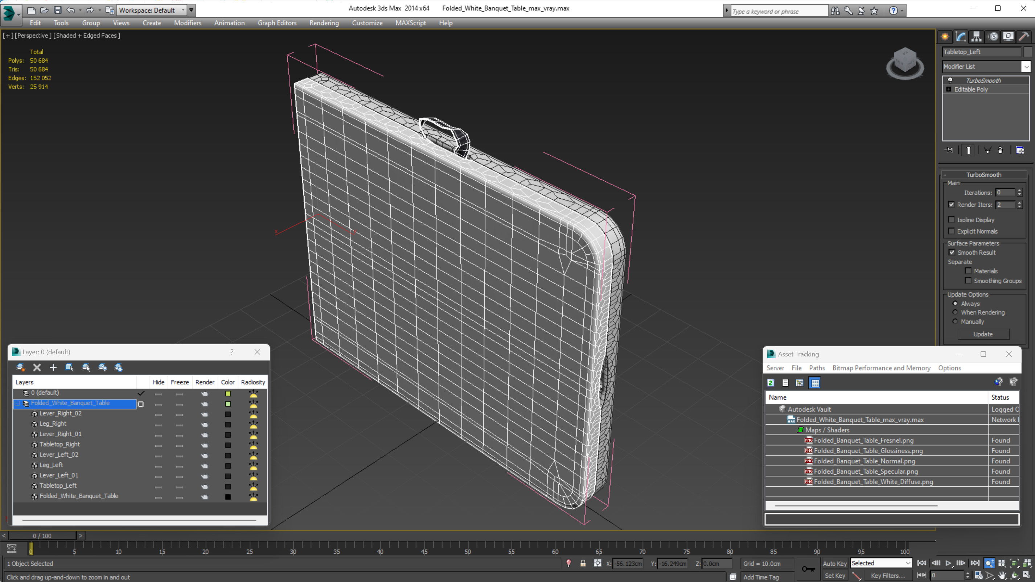The width and height of the screenshot is (1035, 582).
Task: Click the TurboSmooth modifier icon
Action: (950, 79)
